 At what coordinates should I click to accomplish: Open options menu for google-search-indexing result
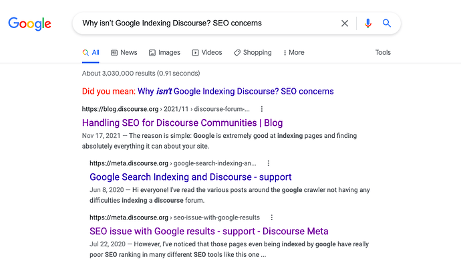(x=268, y=163)
